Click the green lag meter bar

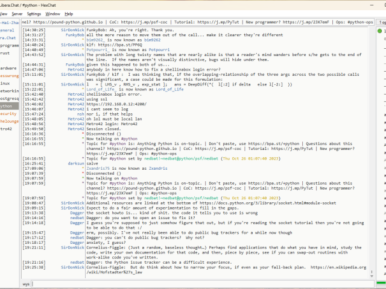coord(381,283)
